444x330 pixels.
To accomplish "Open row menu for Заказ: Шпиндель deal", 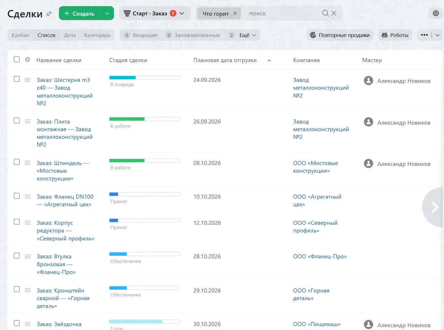I will click(28, 163).
